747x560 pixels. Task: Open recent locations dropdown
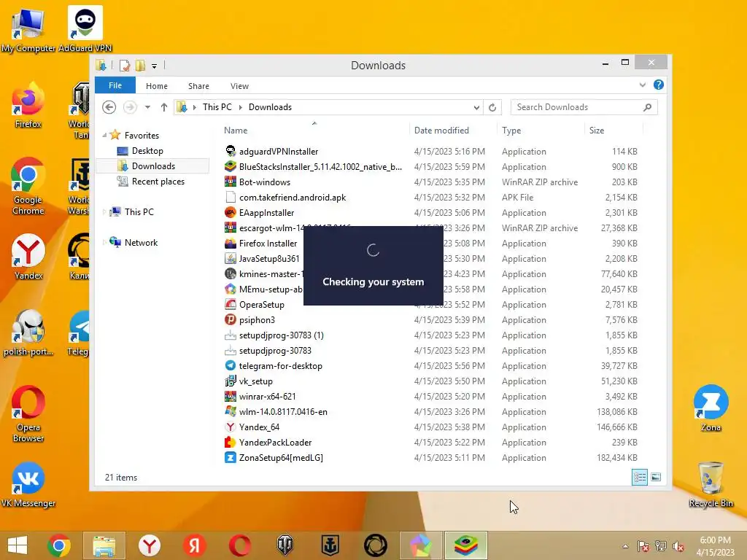(x=147, y=107)
